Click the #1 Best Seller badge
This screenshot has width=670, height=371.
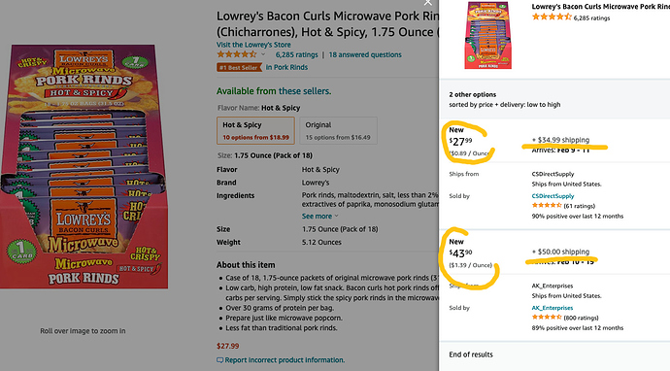[x=239, y=68]
